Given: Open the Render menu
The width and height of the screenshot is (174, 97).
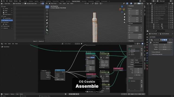Looking at the screenshot, I should 11,1.
